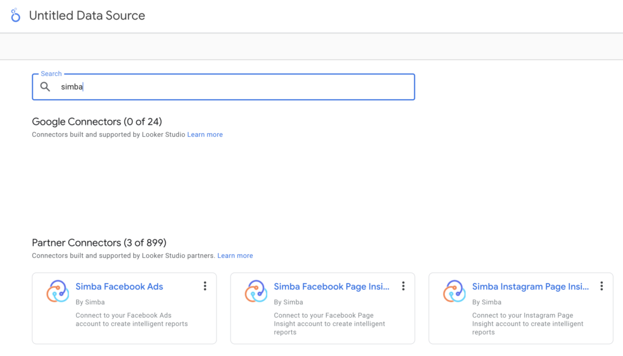Open Learn more for Google Connectors
Screen dimensions: 623x356
[x=204, y=134]
